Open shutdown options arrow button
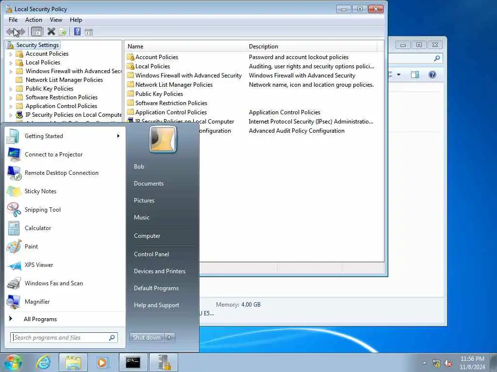This screenshot has height=372, width=497. tap(169, 338)
